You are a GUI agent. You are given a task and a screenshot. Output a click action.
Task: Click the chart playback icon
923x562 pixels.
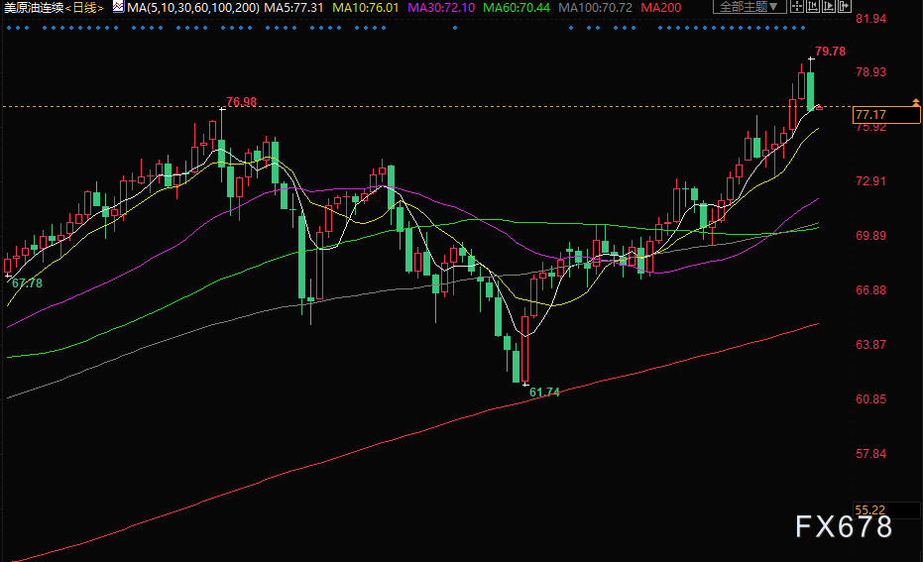(828, 7)
